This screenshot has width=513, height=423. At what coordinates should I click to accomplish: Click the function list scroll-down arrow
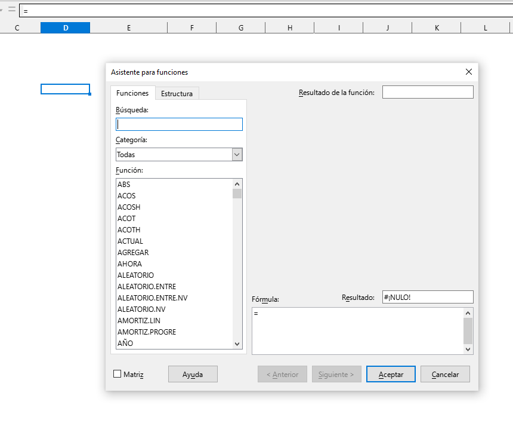coord(237,344)
